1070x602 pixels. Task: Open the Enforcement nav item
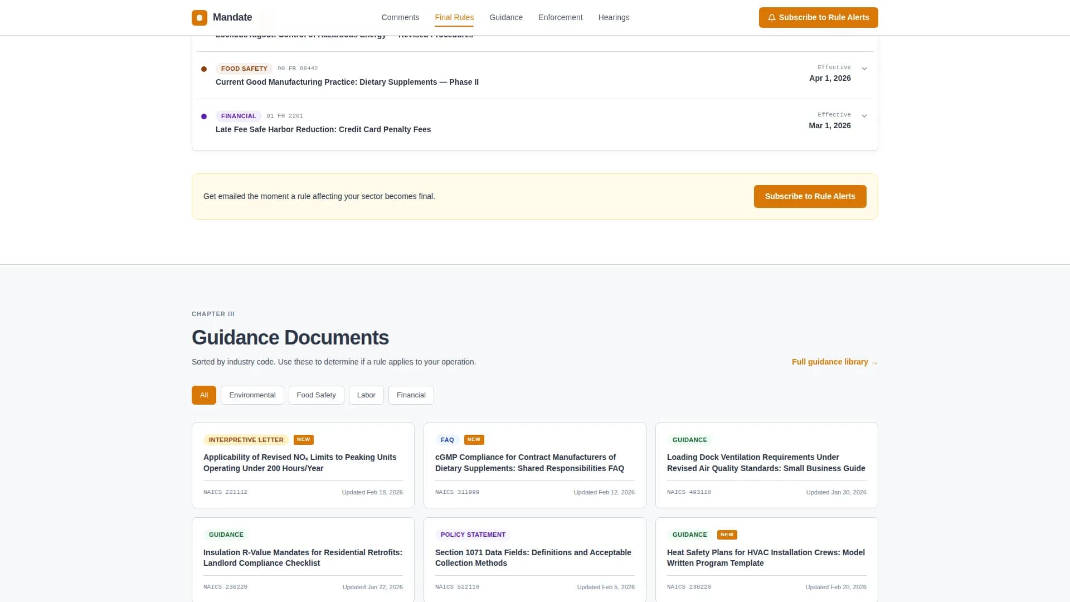tap(560, 17)
